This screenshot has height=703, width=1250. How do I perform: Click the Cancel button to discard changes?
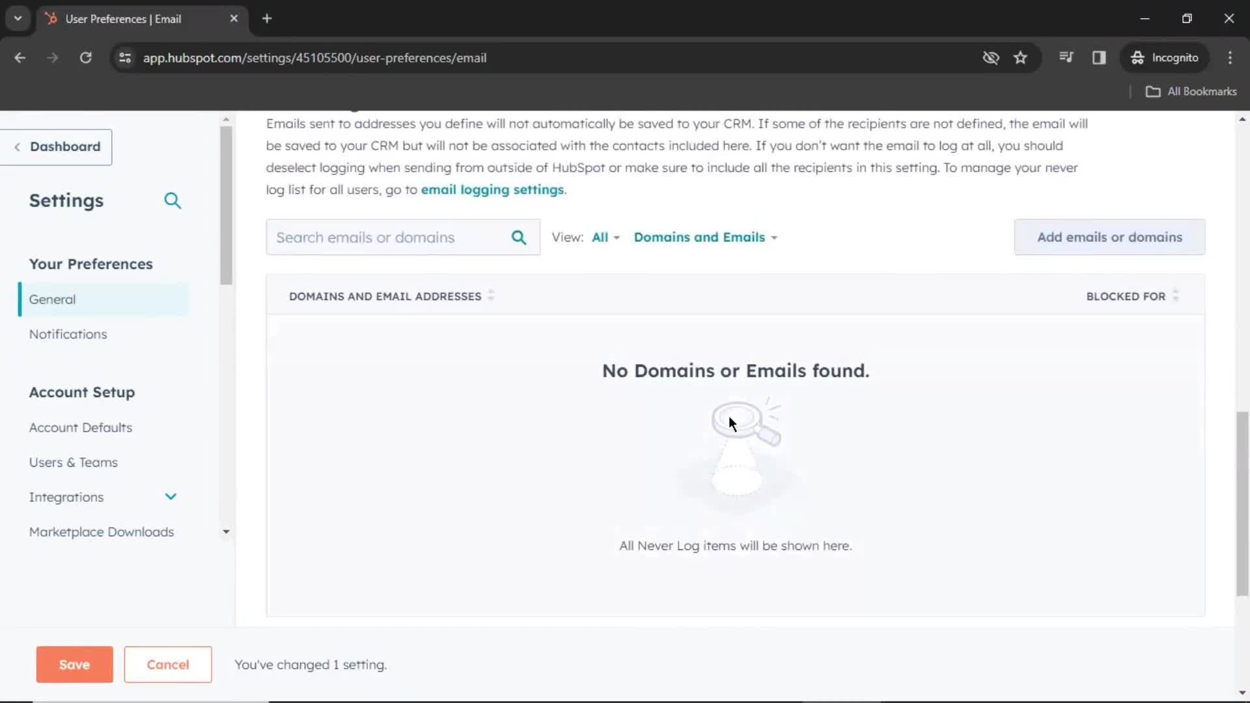click(167, 665)
